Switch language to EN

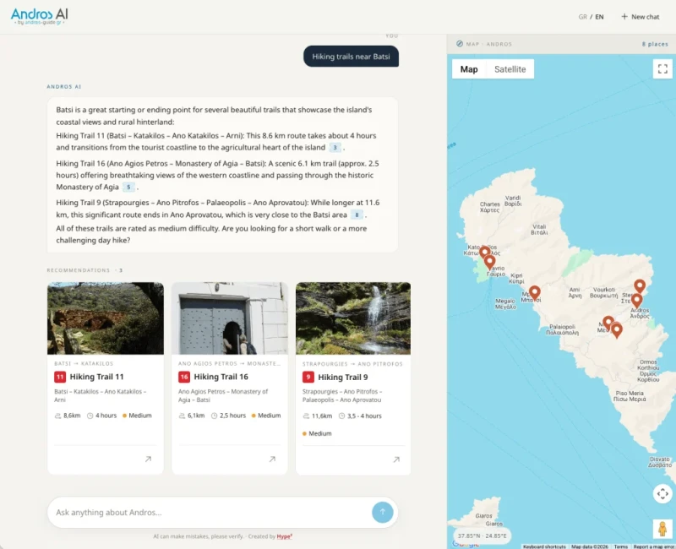599,17
